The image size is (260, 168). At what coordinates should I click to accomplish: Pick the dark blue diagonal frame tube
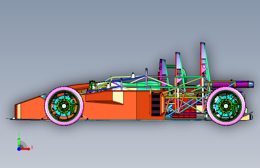[129, 79]
